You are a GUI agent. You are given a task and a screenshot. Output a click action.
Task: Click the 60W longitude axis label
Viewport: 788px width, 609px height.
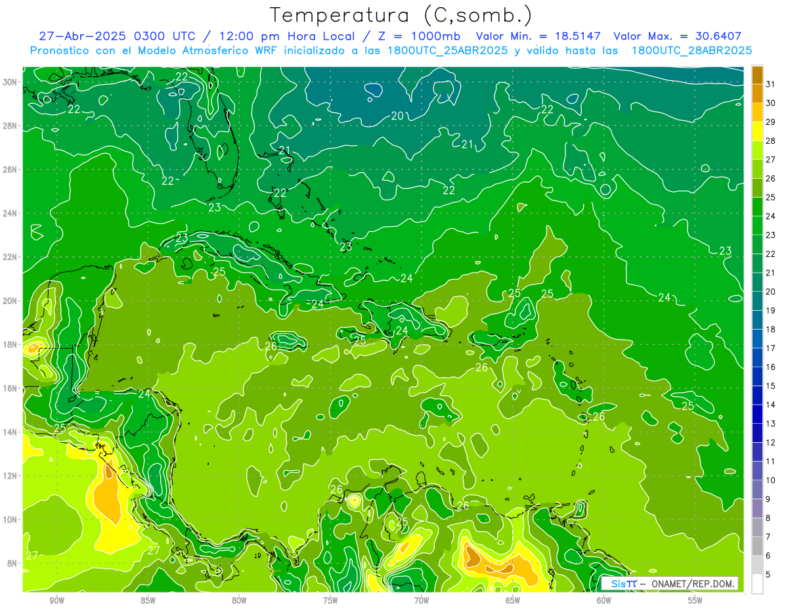coord(604,600)
